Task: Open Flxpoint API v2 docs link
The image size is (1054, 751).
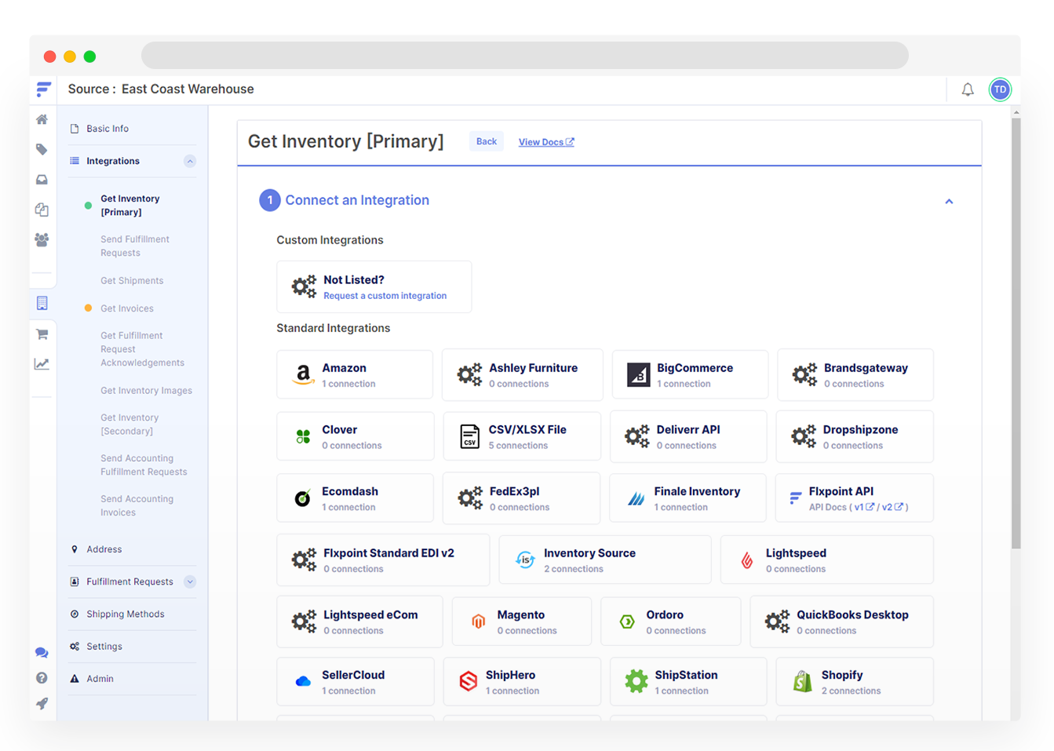Action: [x=892, y=508]
